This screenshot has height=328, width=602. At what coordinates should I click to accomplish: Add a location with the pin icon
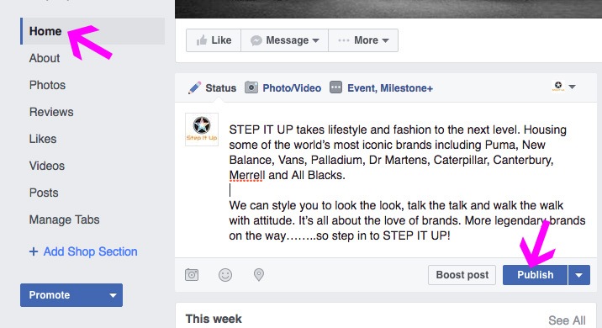click(x=259, y=275)
